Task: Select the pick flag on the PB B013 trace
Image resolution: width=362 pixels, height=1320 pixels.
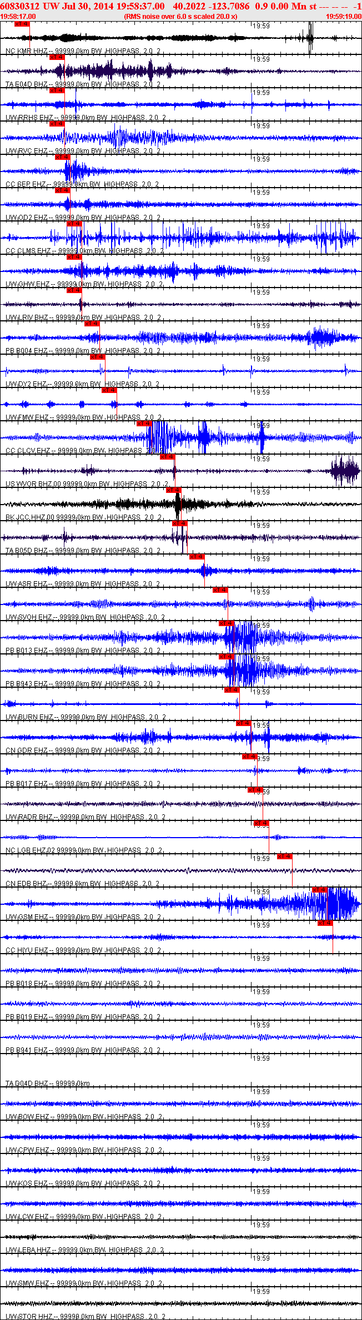Action: coord(227,623)
